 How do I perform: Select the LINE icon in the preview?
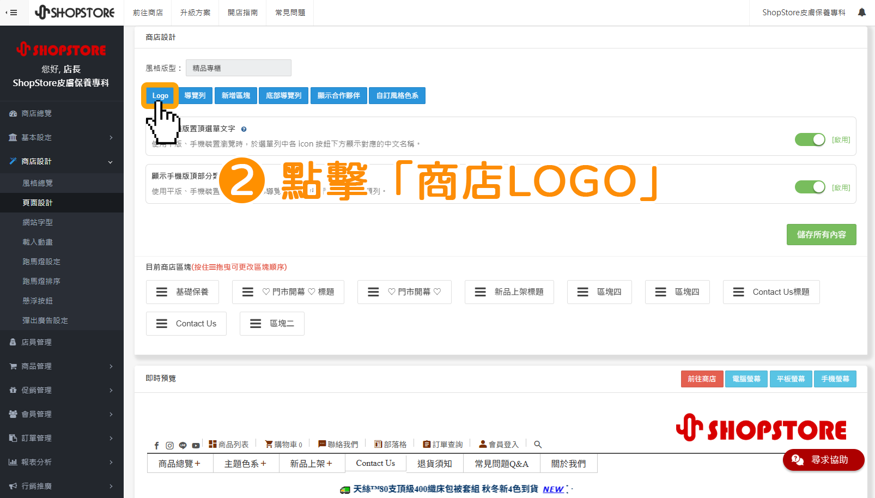183,445
